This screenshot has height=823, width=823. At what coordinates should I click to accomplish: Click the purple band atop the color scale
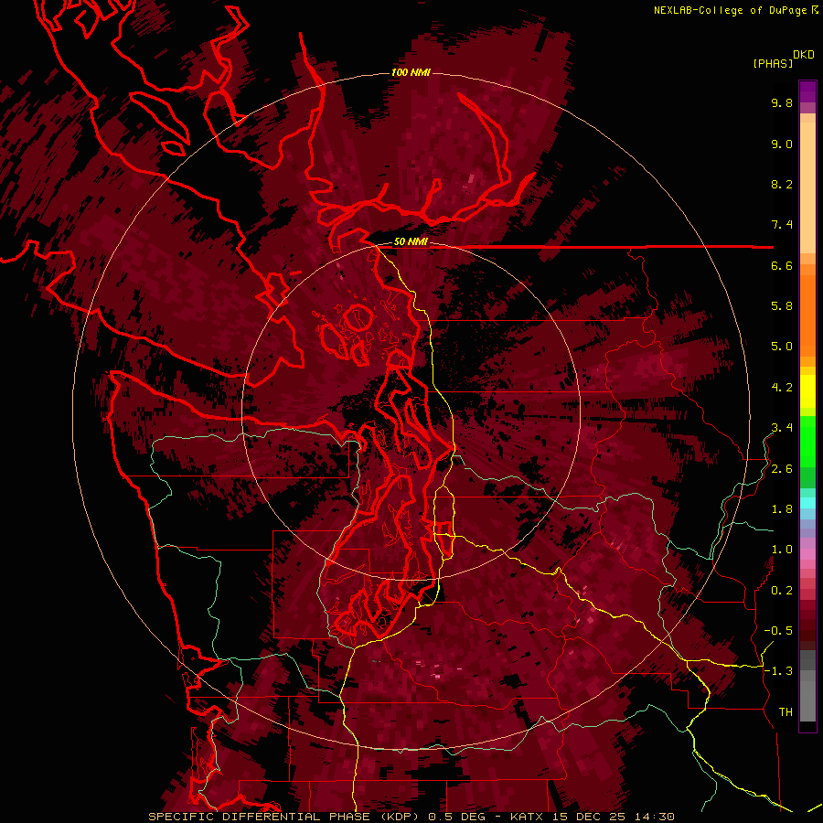[807, 91]
